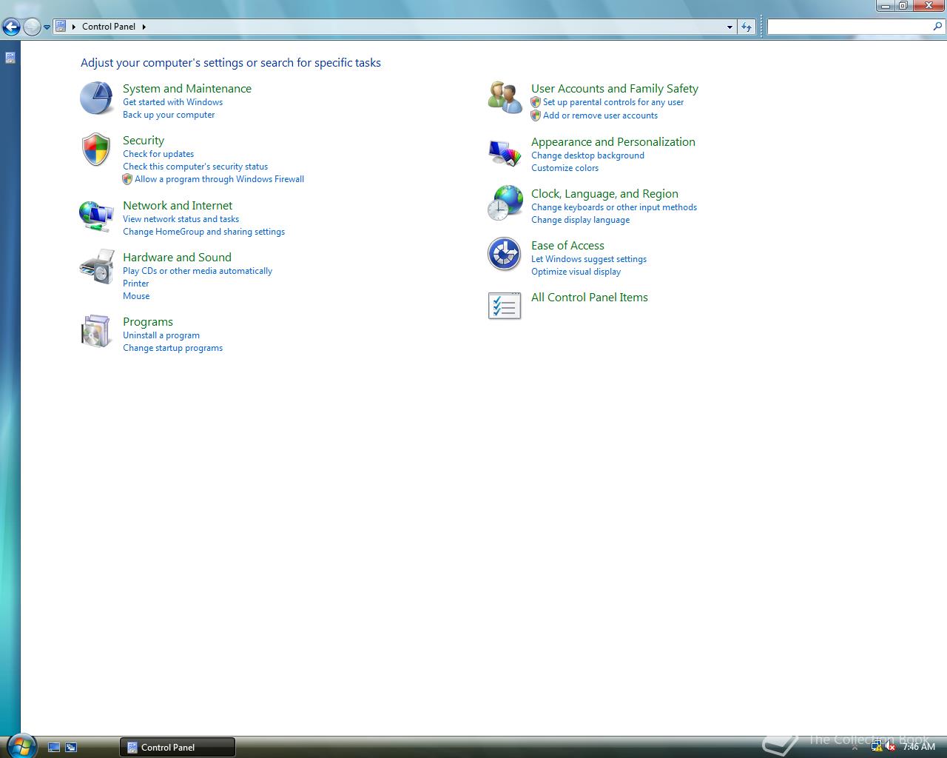Expand the arrow after Control Panel breadcrumb

coord(144,27)
